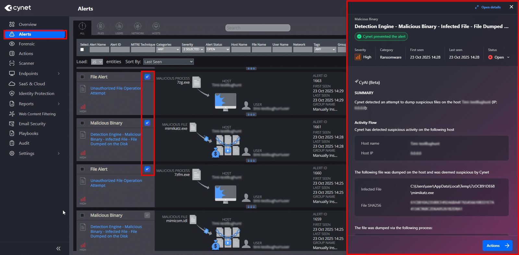Select the Files filter icon
Viewport: 519px width, 255px height.
(101, 28)
